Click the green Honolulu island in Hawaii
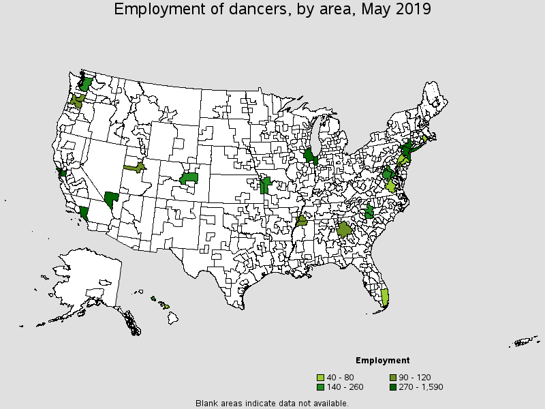545x409 pixels. [x=153, y=299]
